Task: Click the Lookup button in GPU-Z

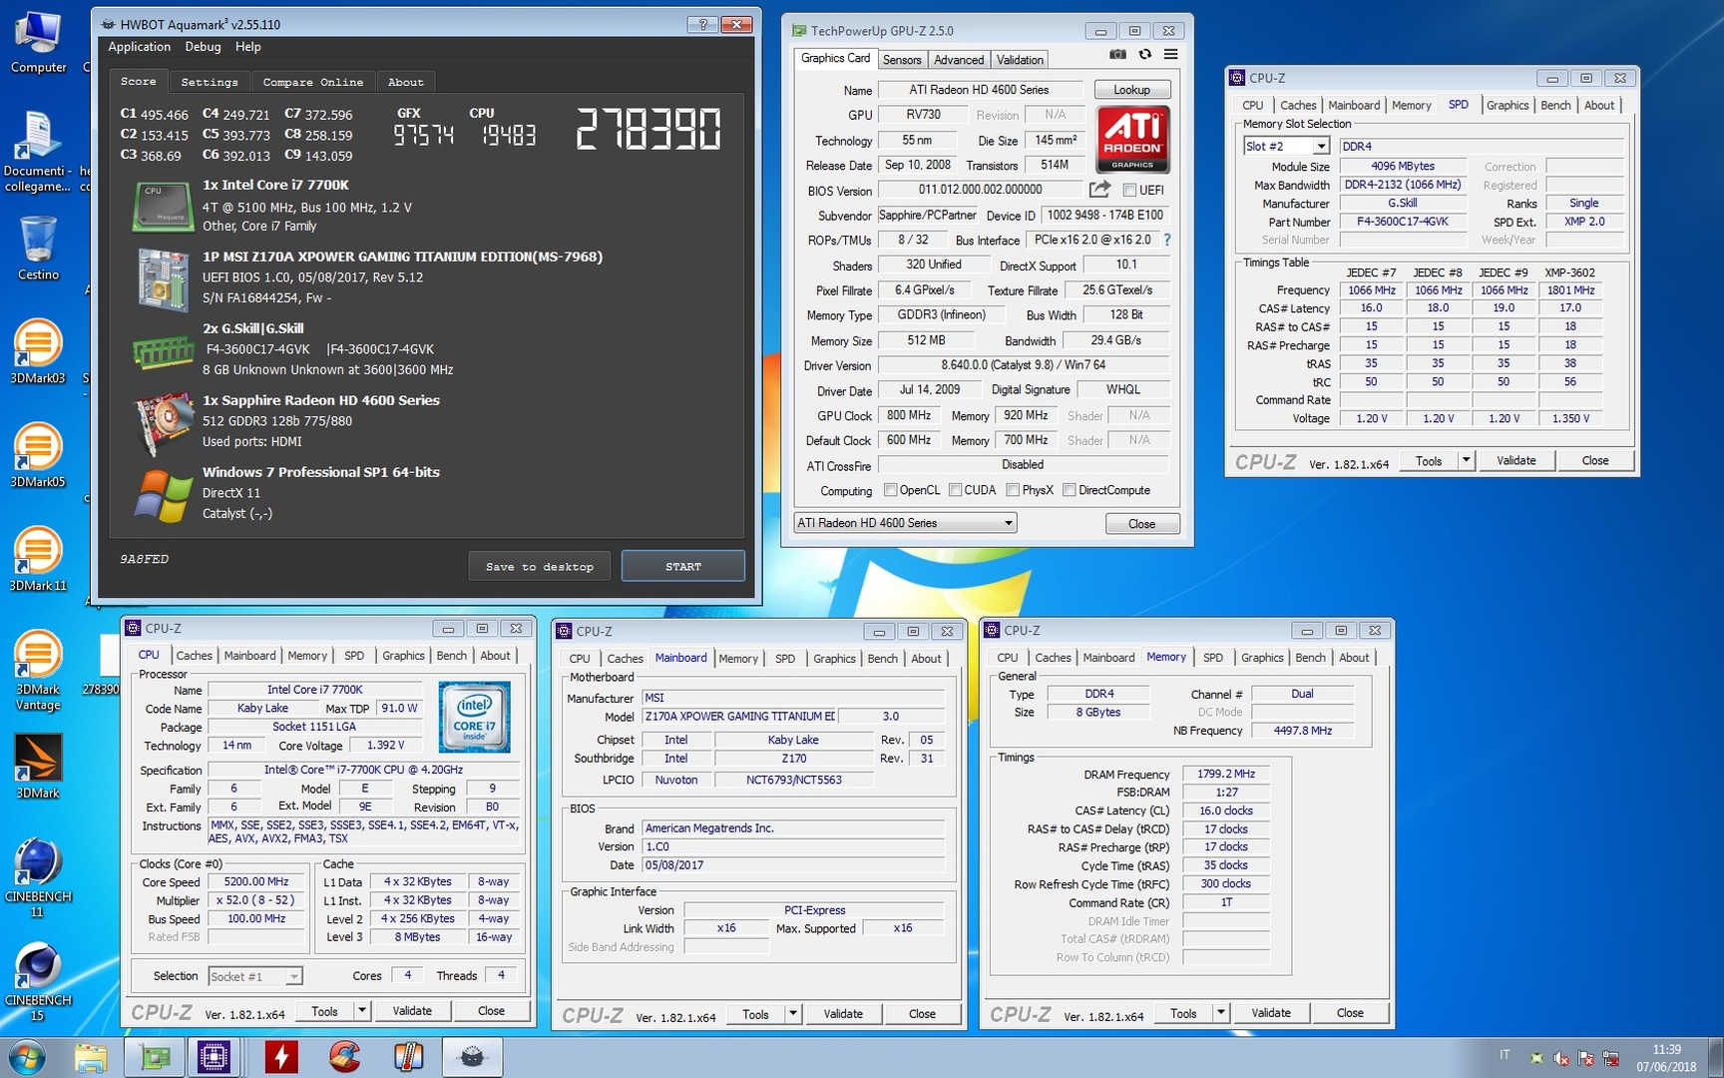Action: pos(1131,90)
